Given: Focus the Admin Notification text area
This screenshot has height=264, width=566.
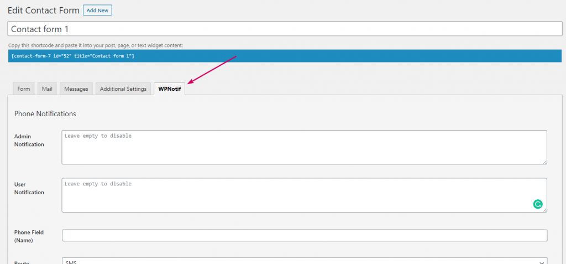Looking at the screenshot, I should tap(304, 147).
